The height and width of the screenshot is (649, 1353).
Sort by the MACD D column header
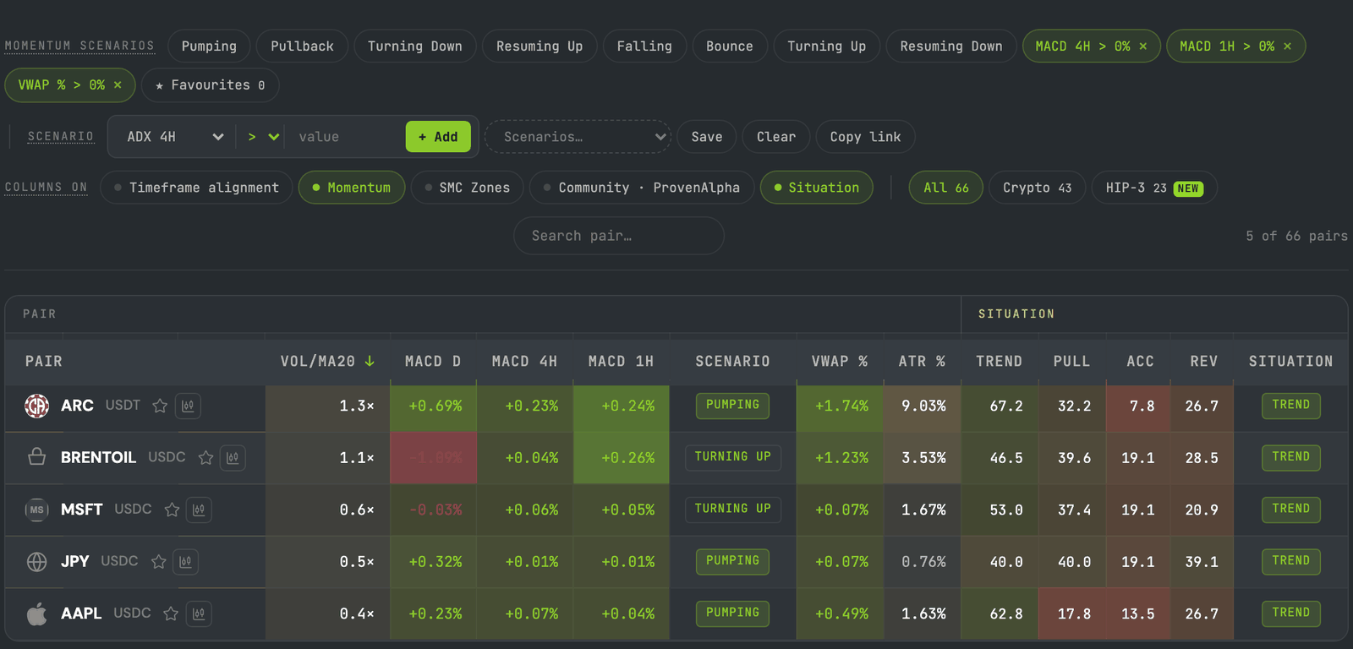coord(433,362)
